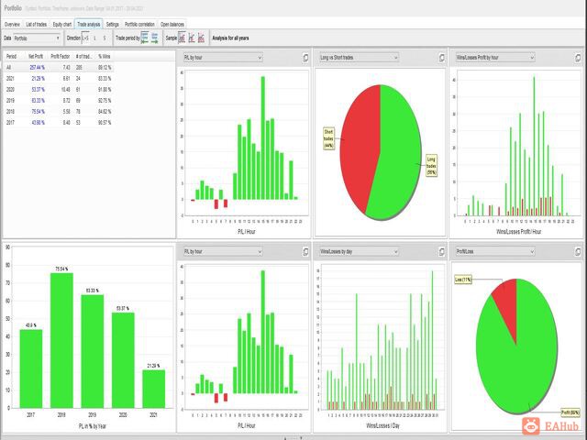This screenshot has width=587, height=440.
Task: Copy the Wins/Losses by day chart
Action: click(x=442, y=252)
